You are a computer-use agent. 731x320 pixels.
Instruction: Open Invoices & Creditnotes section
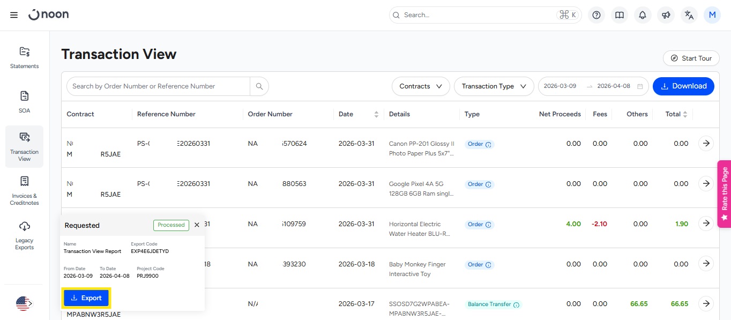point(25,191)
